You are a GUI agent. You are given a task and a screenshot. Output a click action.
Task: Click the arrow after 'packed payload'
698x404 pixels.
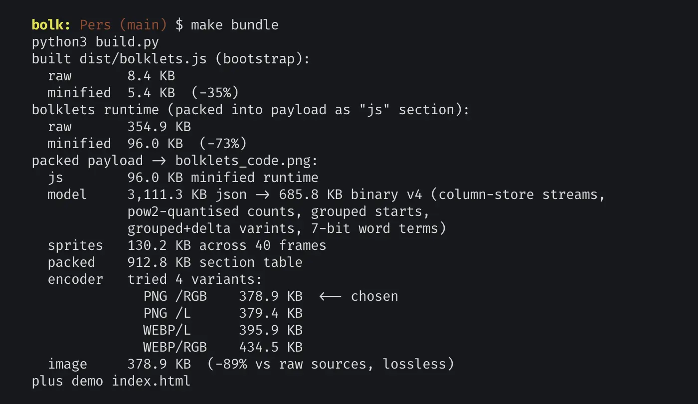[x=159, y=161]
